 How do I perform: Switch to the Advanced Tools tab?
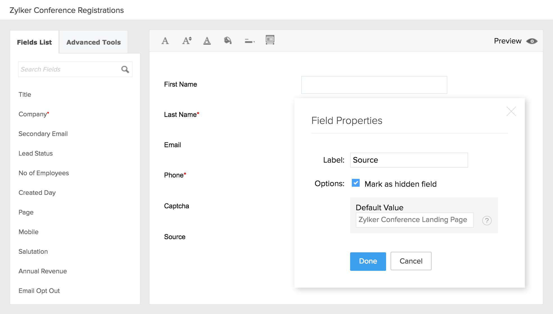[94, 42]
